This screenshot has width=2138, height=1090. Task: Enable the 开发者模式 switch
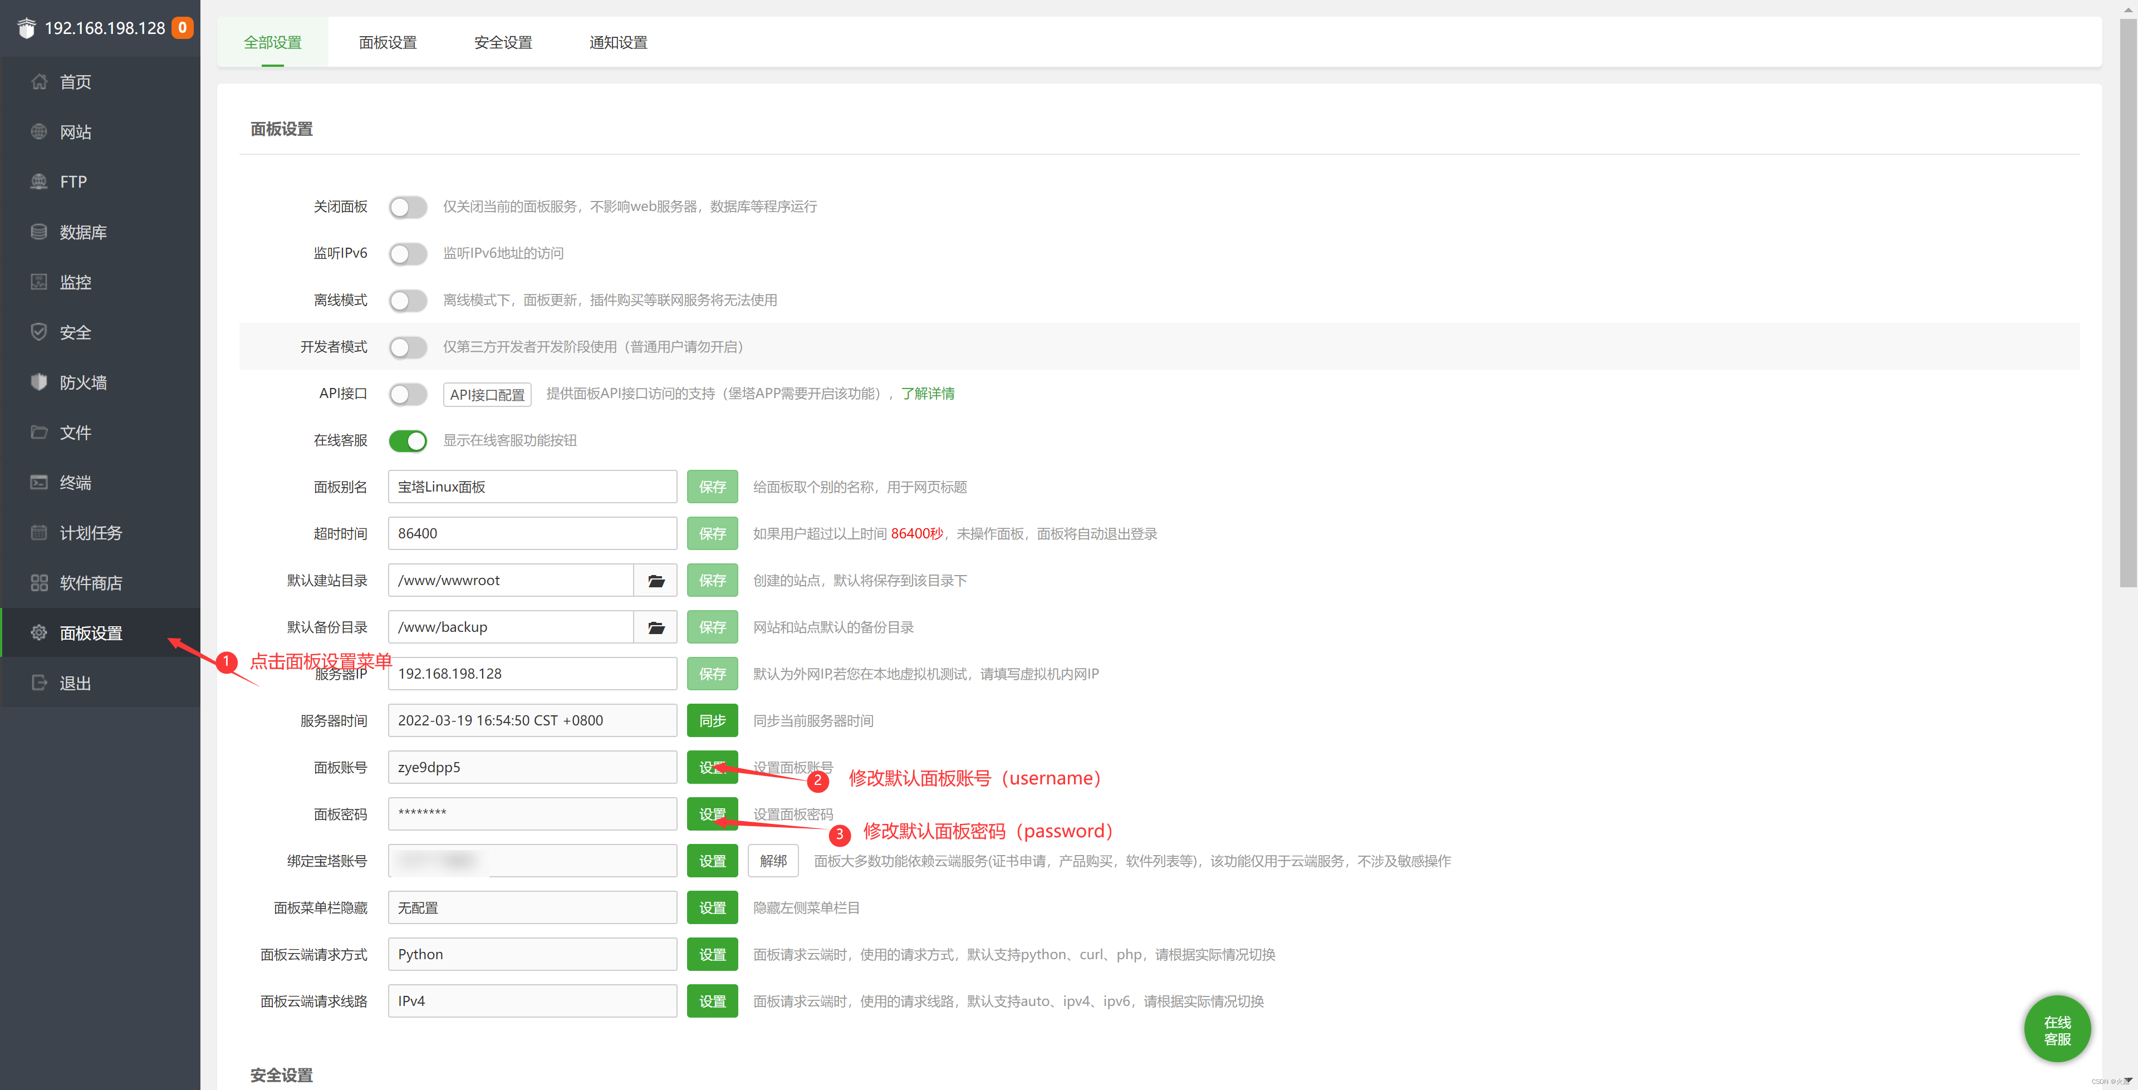pyautogui.click(x=408, y=347)
